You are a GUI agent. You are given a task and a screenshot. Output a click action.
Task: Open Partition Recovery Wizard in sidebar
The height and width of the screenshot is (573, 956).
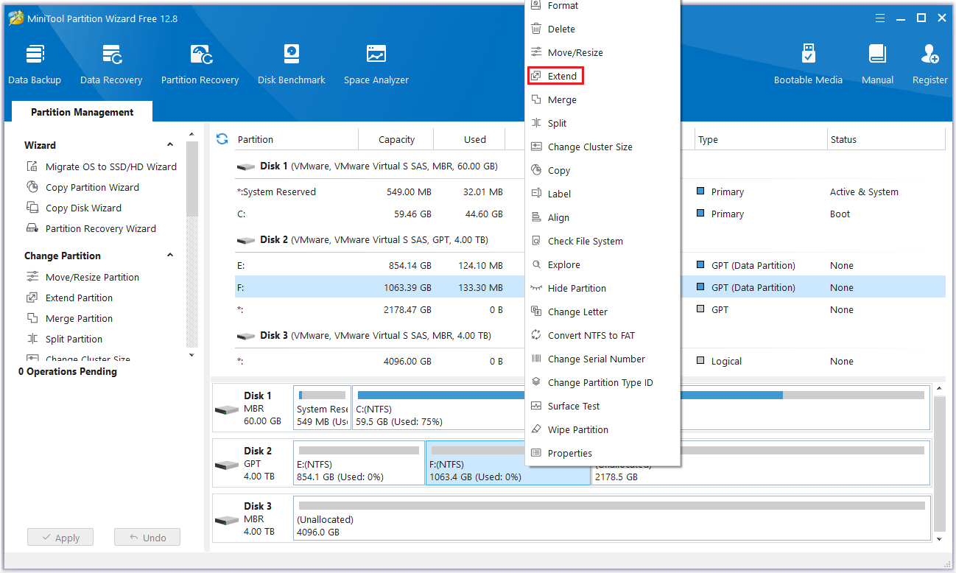click(x=91, y=228)
